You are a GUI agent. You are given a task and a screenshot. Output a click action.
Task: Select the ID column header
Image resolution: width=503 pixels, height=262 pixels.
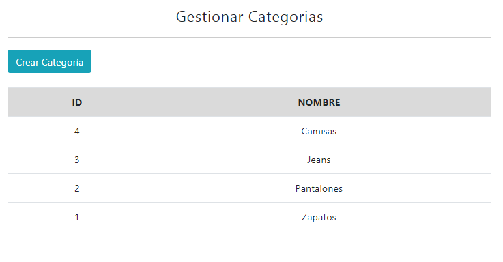pos(77,102)
